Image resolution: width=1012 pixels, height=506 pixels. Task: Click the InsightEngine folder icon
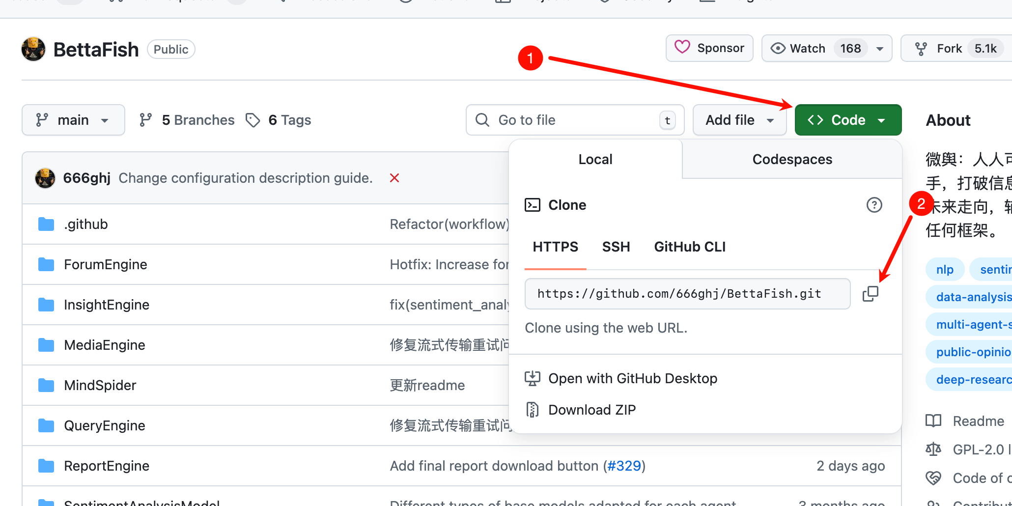46,305
